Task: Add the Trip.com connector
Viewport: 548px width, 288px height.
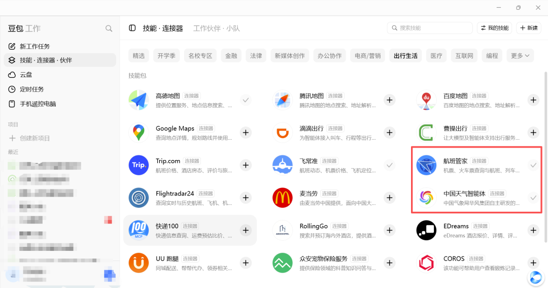Action: (246, 165)
